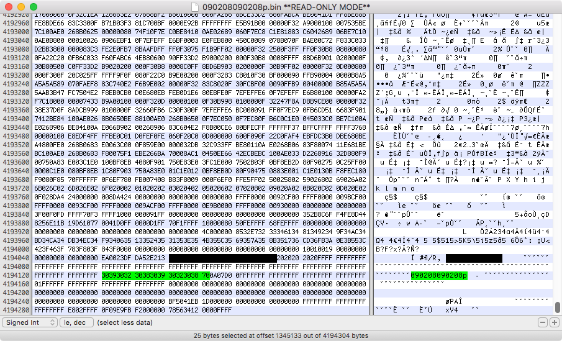Viewport: 562px width, 341px height.
Task: Click the '25 bytes selected' status bar text
Action: click(281, 335)
